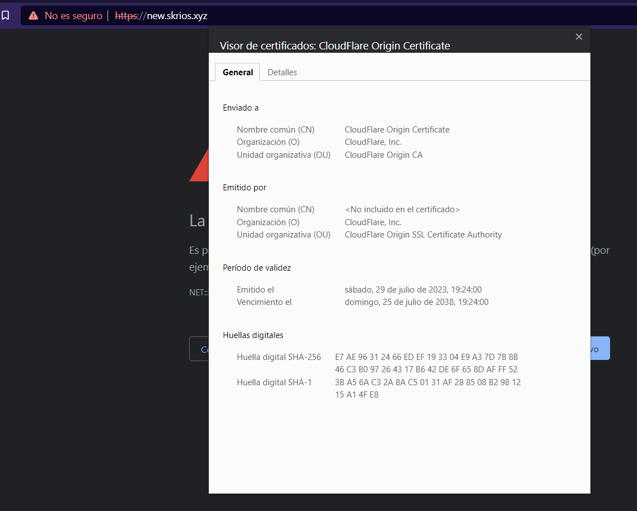Click the bookmark icon beside the address bar
This screenshot has height=511, width=637.
[5, 16]
